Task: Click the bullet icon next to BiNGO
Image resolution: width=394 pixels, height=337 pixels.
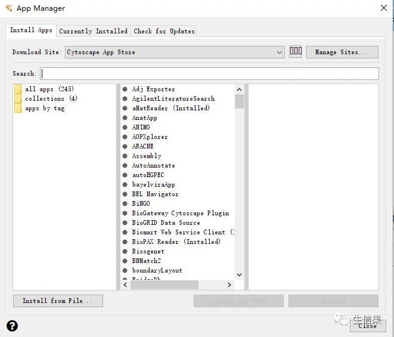Action: [x=125, y=203]
